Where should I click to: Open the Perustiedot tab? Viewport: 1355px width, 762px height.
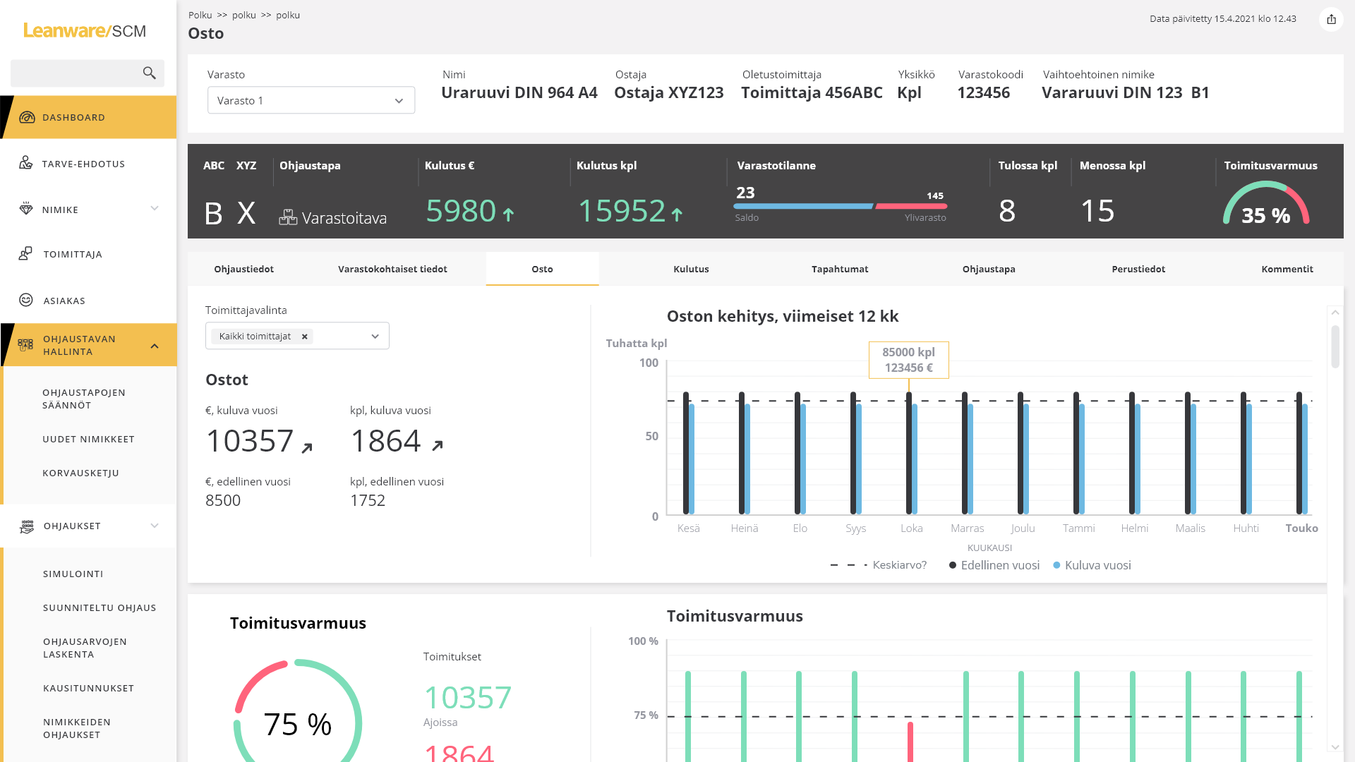(x=1138, y=269)
